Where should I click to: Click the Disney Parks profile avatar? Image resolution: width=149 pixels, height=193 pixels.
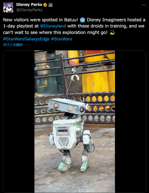tap(8, 7)
